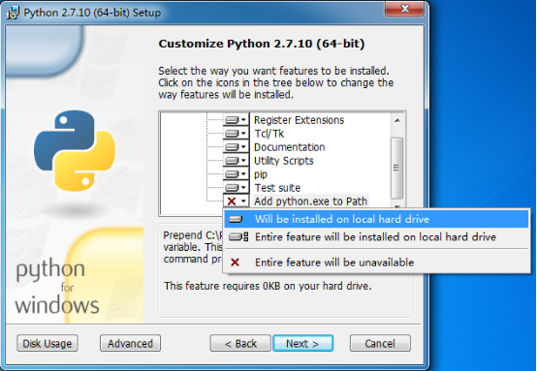
Task: Click the text 'This feature requires 0KB on your hard drive.'
Action: (x=268, y=286)
